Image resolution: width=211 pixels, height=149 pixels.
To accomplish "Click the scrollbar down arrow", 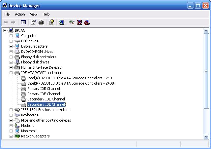I will pos(206,136).
